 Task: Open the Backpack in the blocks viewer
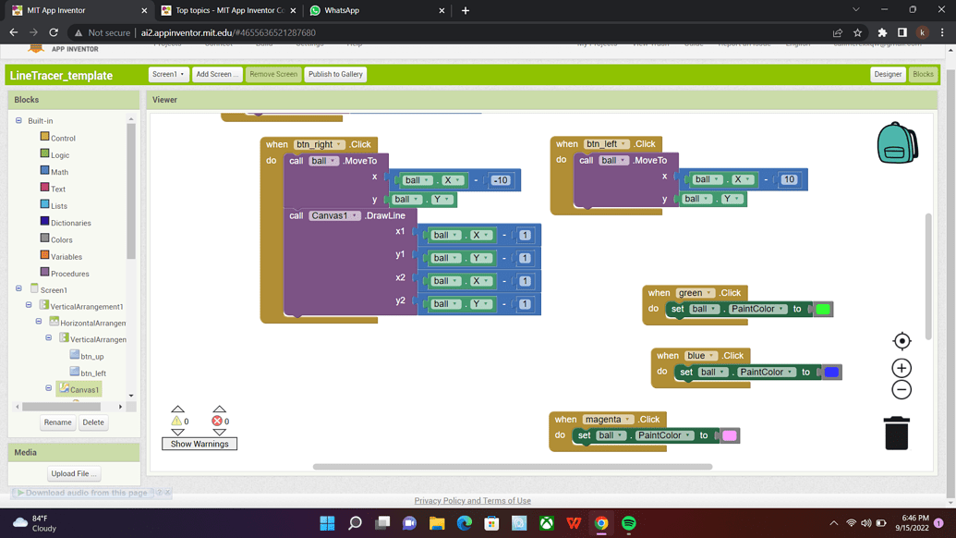pyautogui.click(x=896, y=144)
